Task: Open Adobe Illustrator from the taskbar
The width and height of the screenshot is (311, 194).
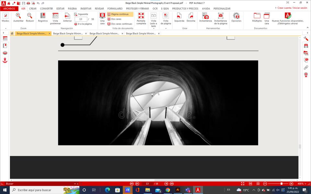Action: 178,190
